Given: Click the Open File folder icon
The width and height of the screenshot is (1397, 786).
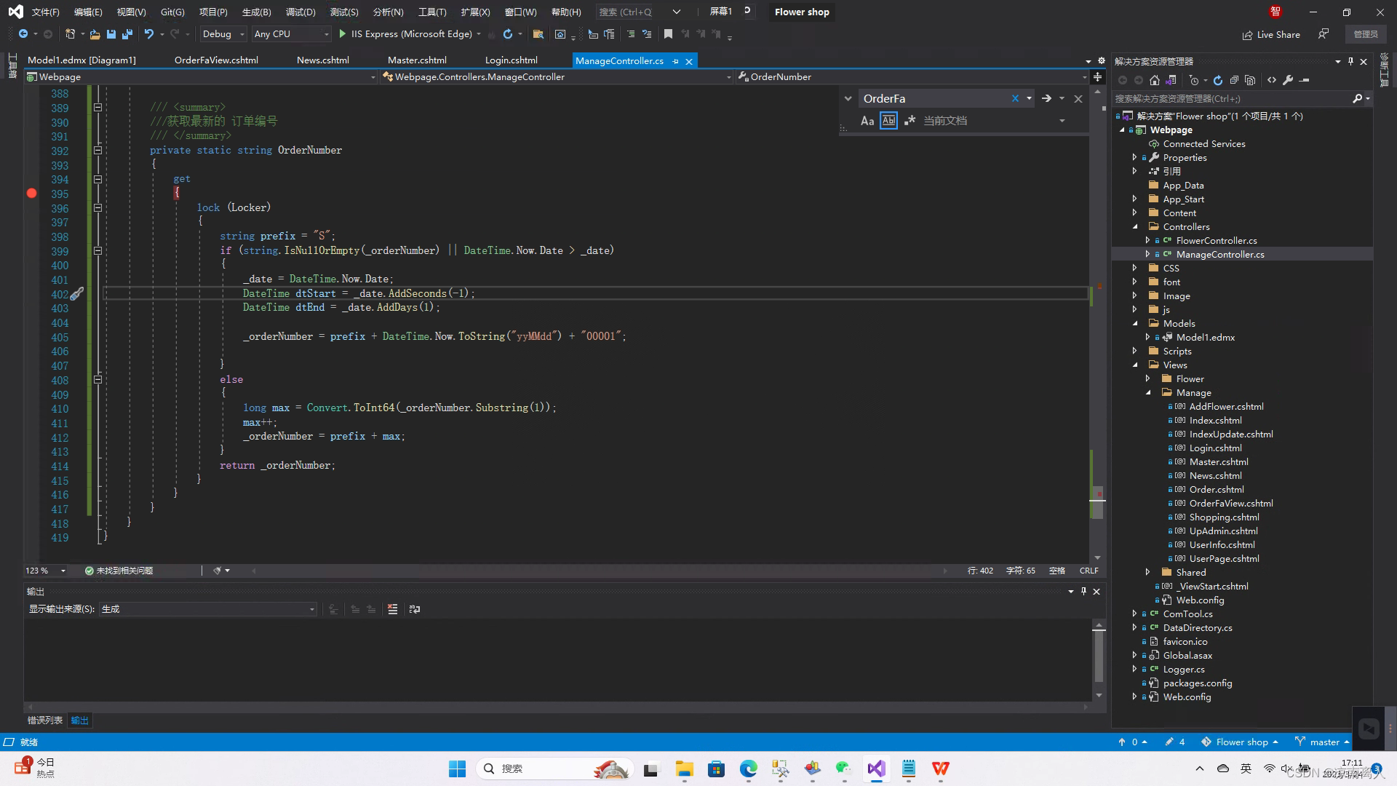Looking at the screenshot, I should pyautogui.click(x=95, y=33).
